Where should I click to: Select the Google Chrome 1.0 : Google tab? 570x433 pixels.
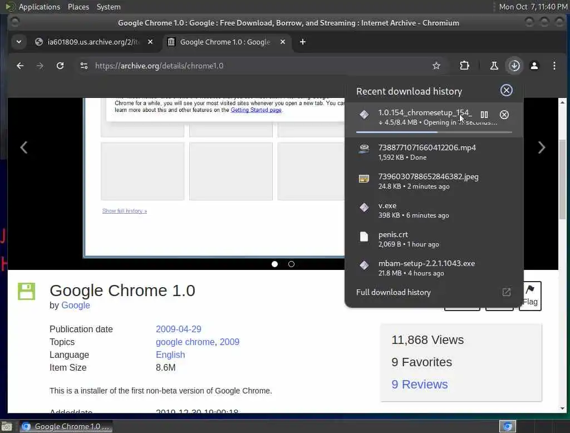[x=226, y=42]
